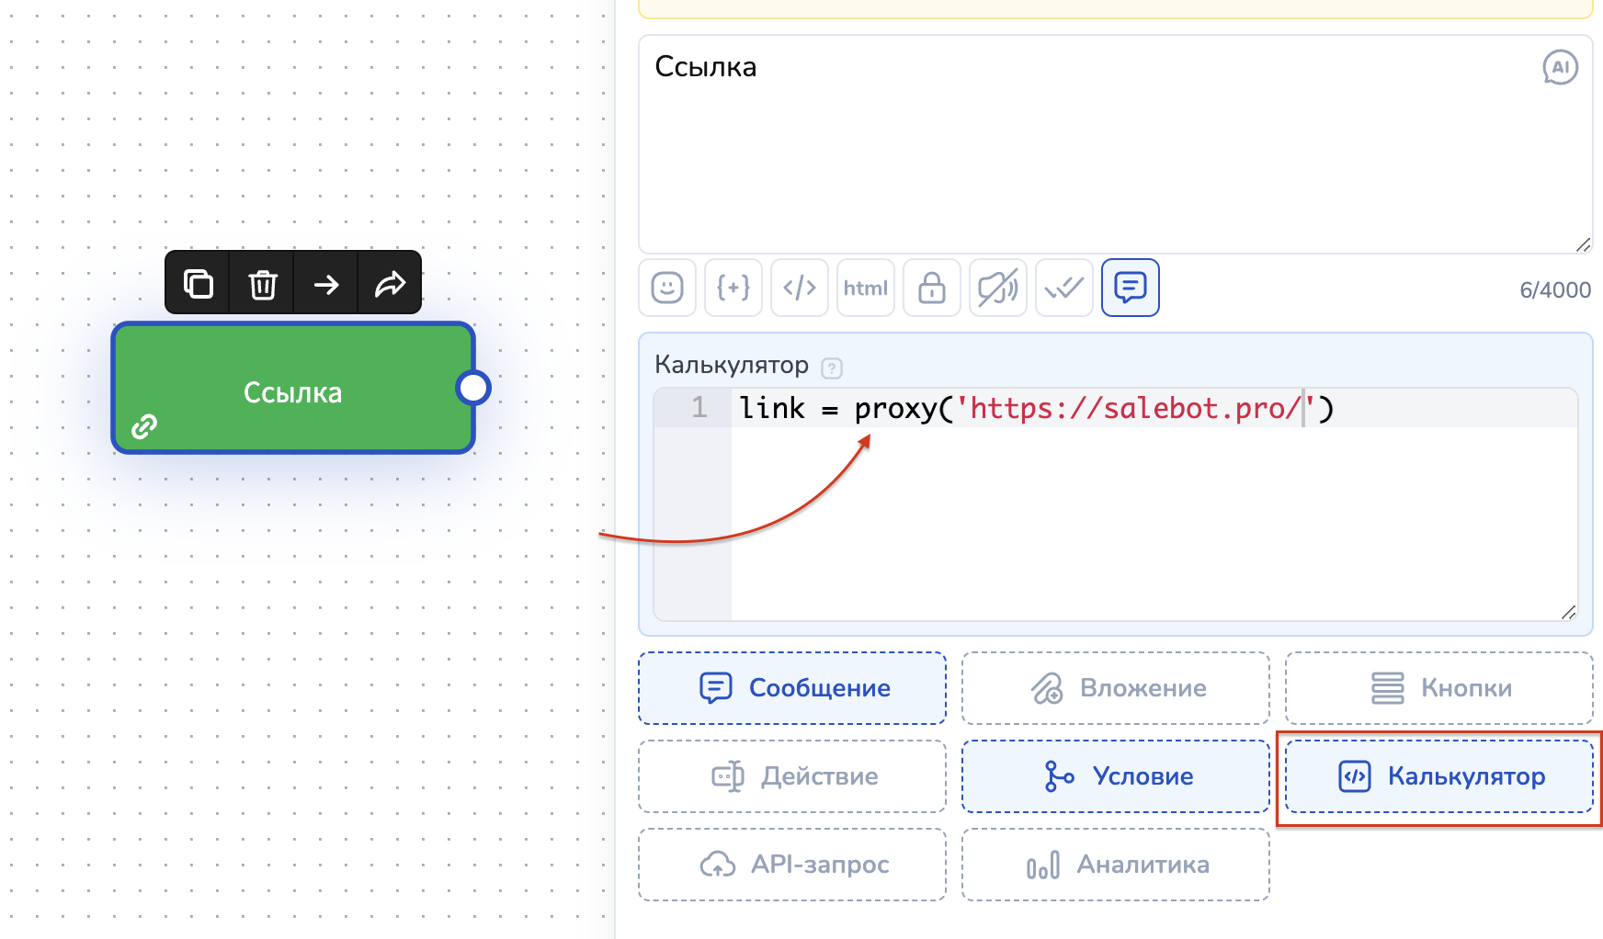Click the code brackets formatting icon
Image resolution: width=1603 pixels, height=939 pixels.
(800, 288)
